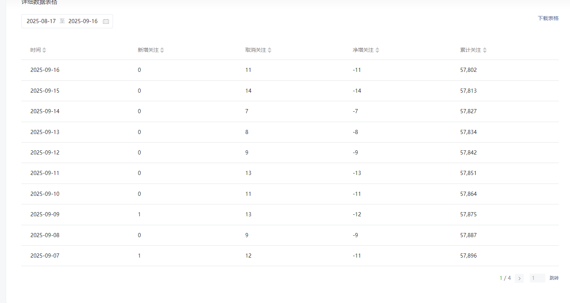Click cumulative value 57,896
Screen dimensions: 570x303
469,256
